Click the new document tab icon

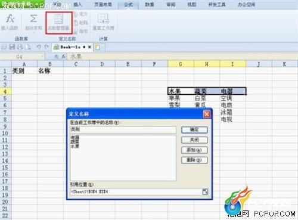click(98, 47)
